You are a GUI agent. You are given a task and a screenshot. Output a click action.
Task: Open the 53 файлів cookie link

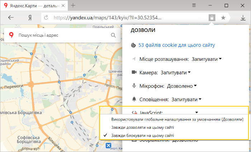coord(176,45)
